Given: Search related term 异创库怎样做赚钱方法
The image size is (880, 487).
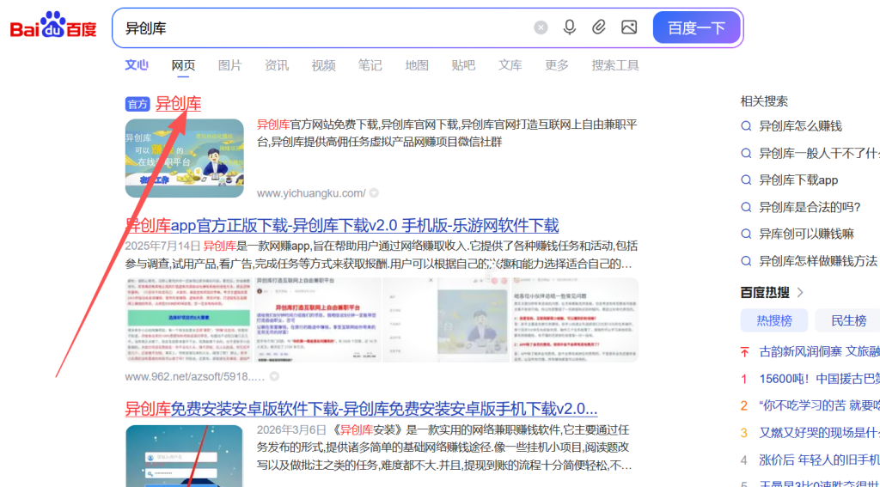Looking at the screenshot, I should pos(818,261).
